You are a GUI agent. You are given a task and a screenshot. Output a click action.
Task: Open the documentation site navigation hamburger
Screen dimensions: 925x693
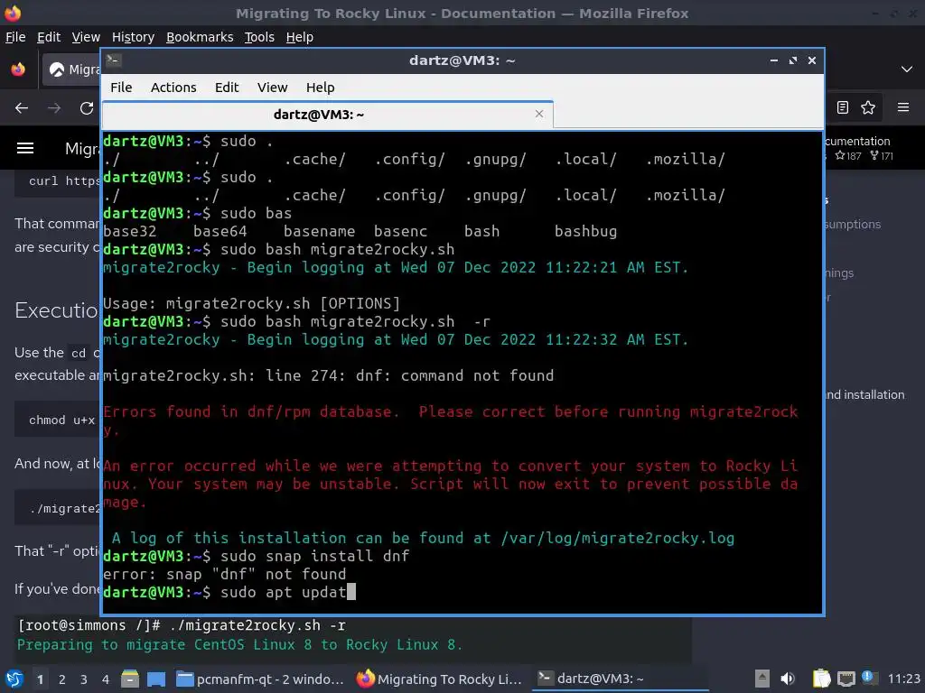click(24, 148)
